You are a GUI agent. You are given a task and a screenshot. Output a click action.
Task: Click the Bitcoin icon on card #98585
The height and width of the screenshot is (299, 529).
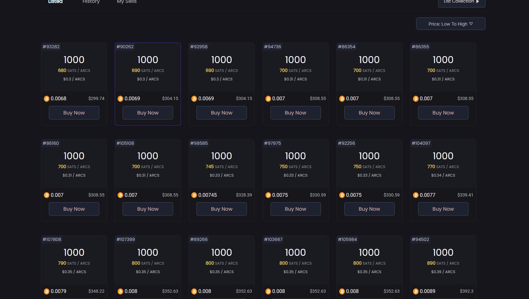point(194,195)
